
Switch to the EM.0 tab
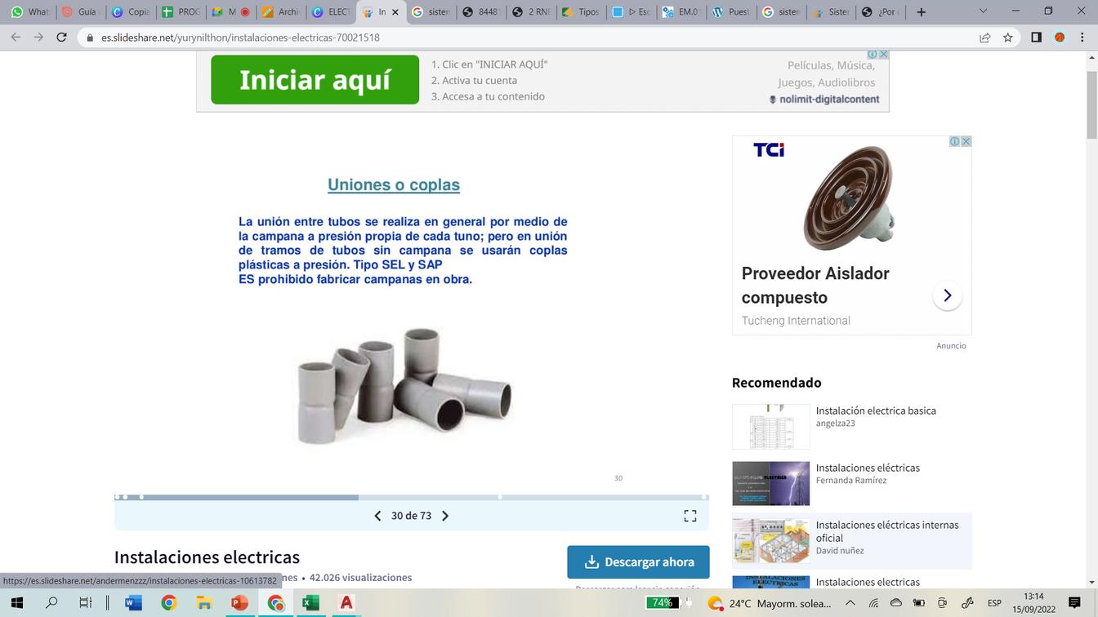coord(681,11)
